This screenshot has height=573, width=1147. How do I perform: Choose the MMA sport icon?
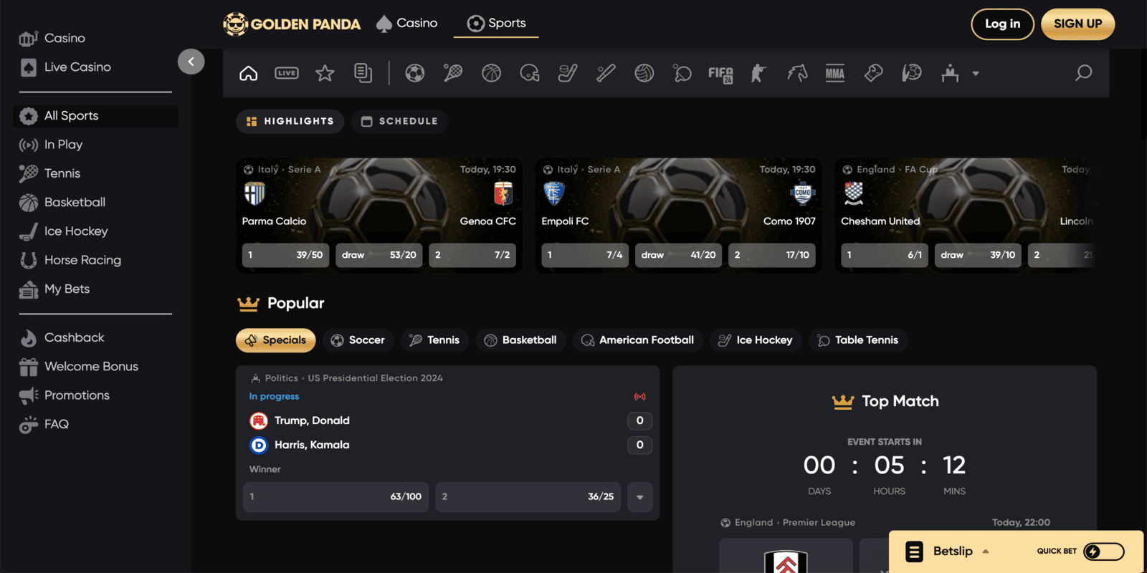click(x=834, y=73)
